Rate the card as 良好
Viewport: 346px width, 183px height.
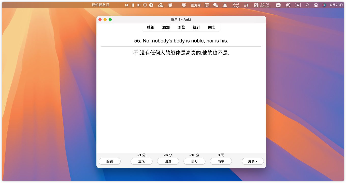coord(194,161)
